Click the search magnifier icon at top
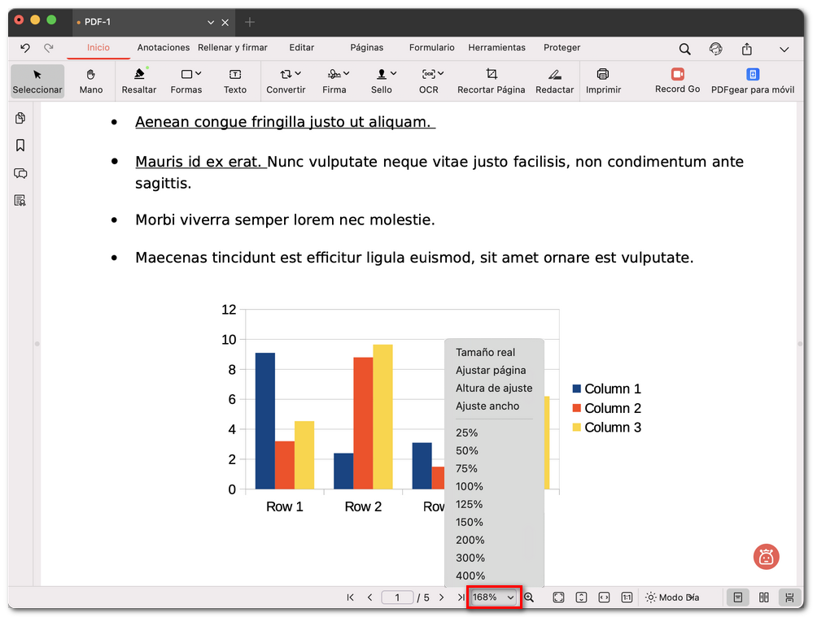813x617 pixels. [685, 49]
